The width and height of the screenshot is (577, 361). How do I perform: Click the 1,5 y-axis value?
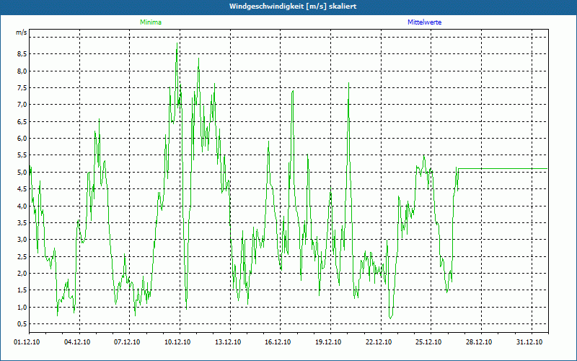click(22, 290)
